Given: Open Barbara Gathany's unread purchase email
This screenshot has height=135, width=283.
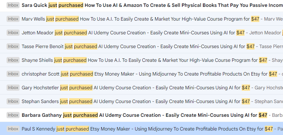Looking at the screenshot, I should [142, 115].
